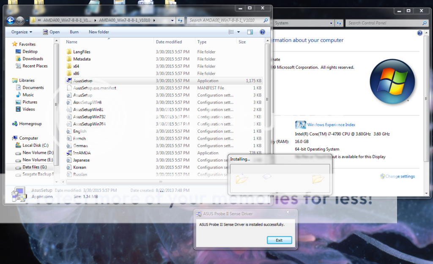Click Open in the Explorer toolbar

click(x=51, y=32)
